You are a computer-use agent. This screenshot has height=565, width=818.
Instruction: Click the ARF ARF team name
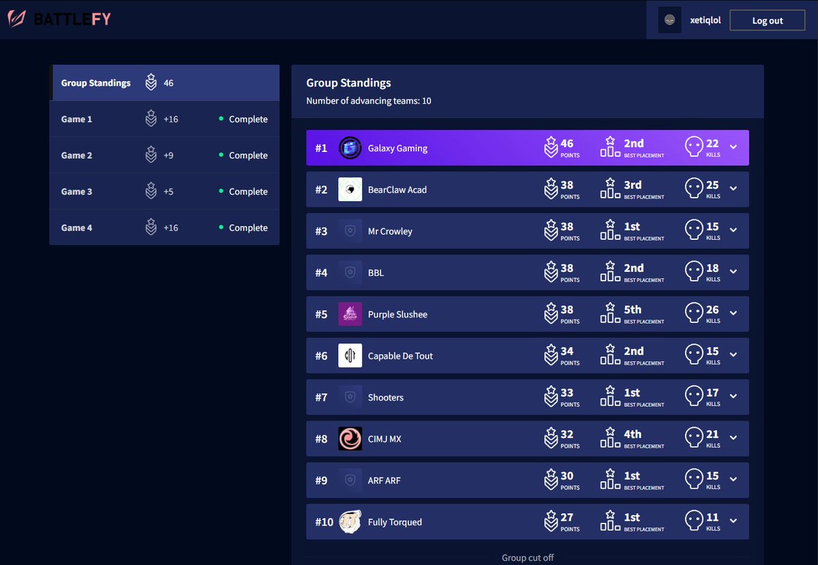click(384, 480)
